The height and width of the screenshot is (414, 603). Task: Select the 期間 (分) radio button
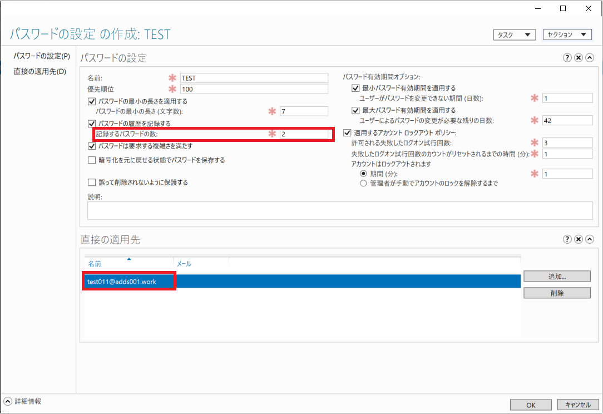363,174
